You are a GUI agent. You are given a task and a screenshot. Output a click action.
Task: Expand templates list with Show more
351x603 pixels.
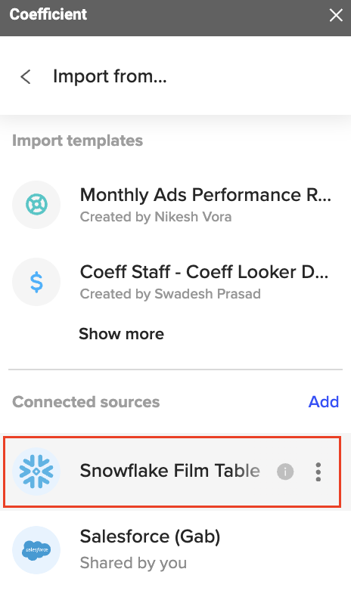[x=121, y=334]
